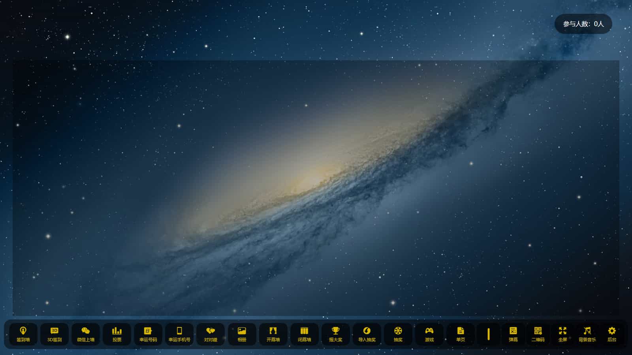Toggle 全屏 fullscreen mode
632x355 pixels.
562,334
